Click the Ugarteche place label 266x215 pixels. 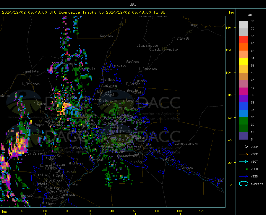pos(80,148)
